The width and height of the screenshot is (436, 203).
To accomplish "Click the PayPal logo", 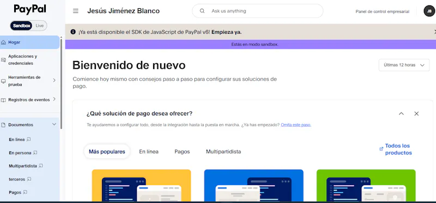I will pyautogui.click(x=30, y=9).
